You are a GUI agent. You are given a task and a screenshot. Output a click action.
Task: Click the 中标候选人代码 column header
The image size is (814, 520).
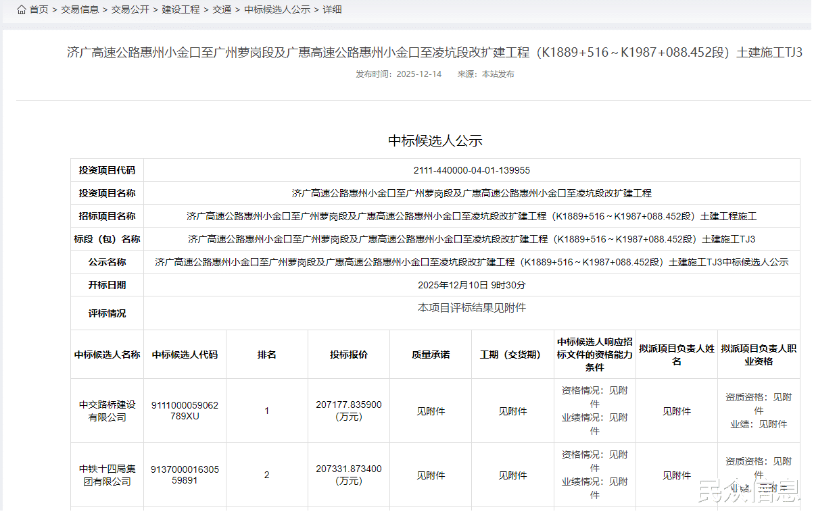click(x=185, y=355)
